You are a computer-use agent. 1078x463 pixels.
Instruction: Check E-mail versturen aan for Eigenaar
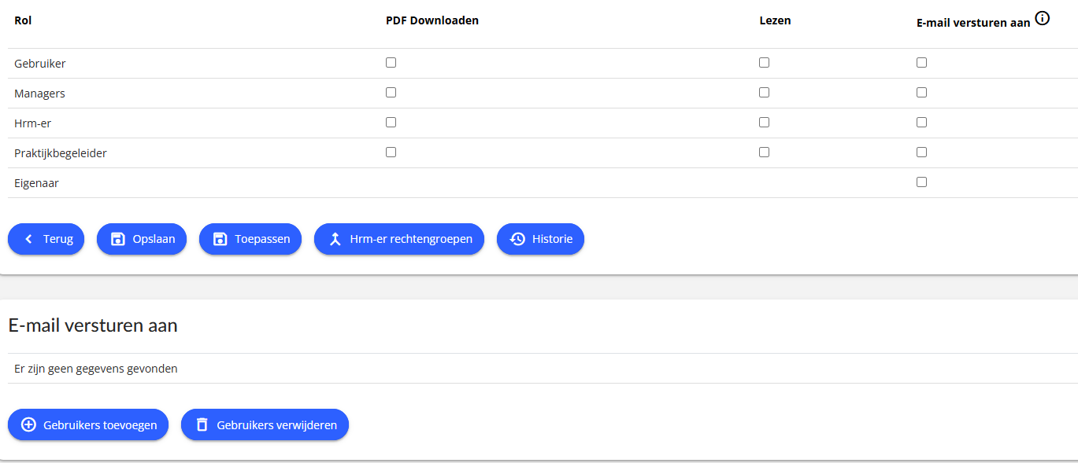(921, 182)
